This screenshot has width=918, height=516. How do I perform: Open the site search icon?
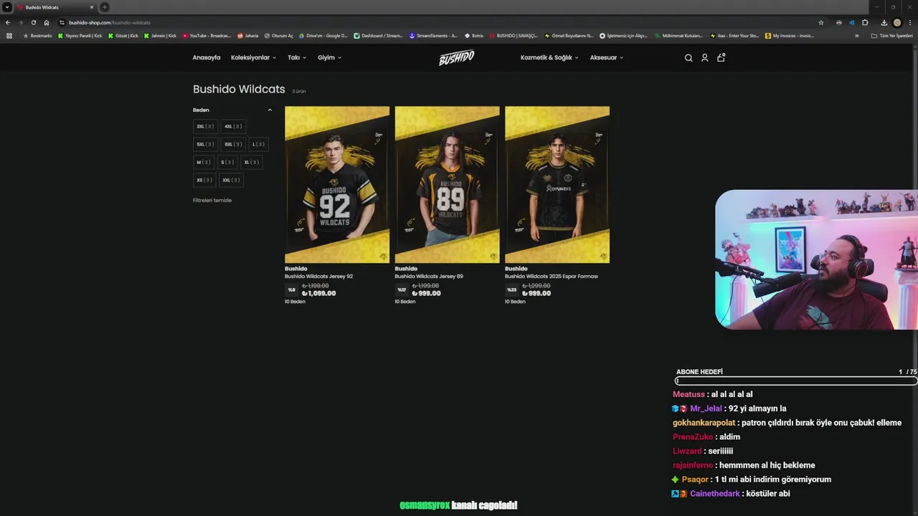tap(688, 58)
